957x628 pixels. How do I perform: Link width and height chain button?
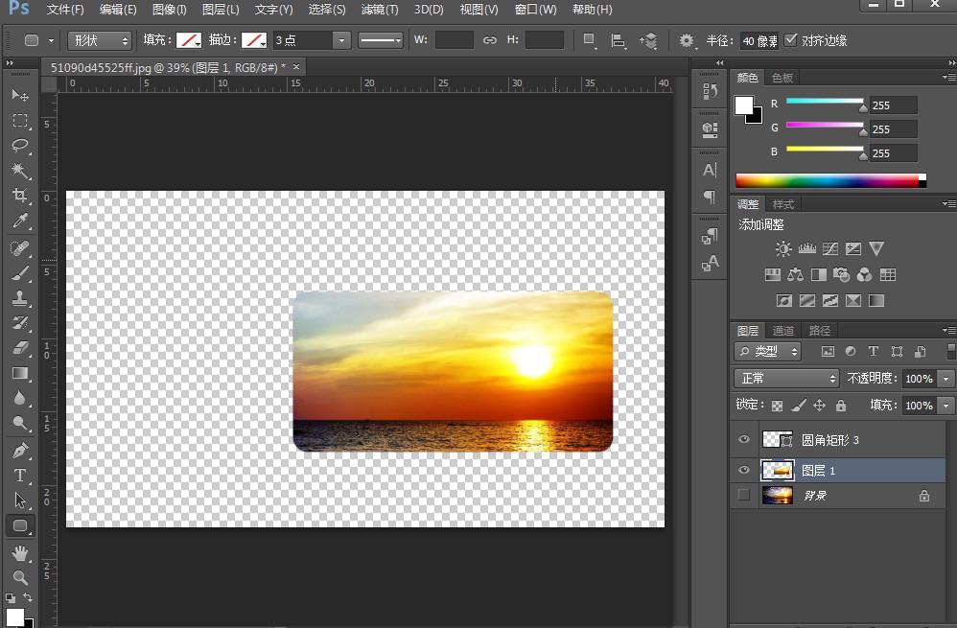click(x=489, y=40)
